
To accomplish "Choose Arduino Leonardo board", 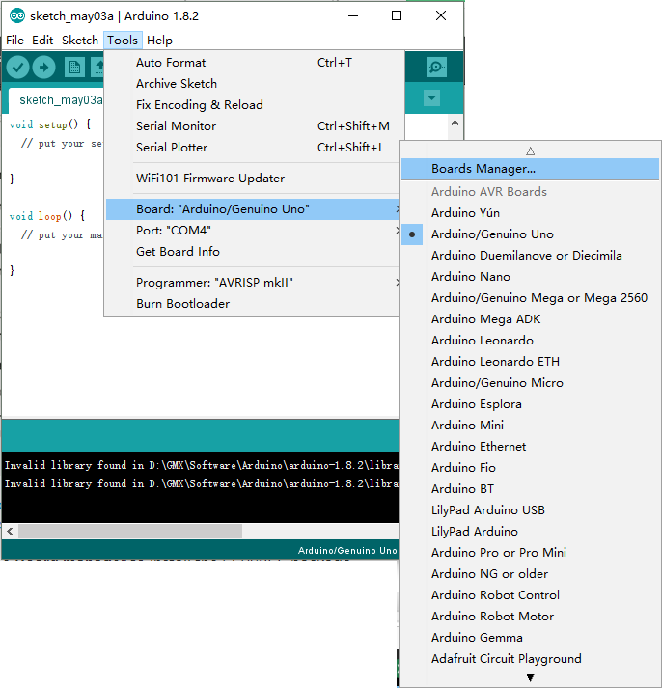I will tap(530, 341).
